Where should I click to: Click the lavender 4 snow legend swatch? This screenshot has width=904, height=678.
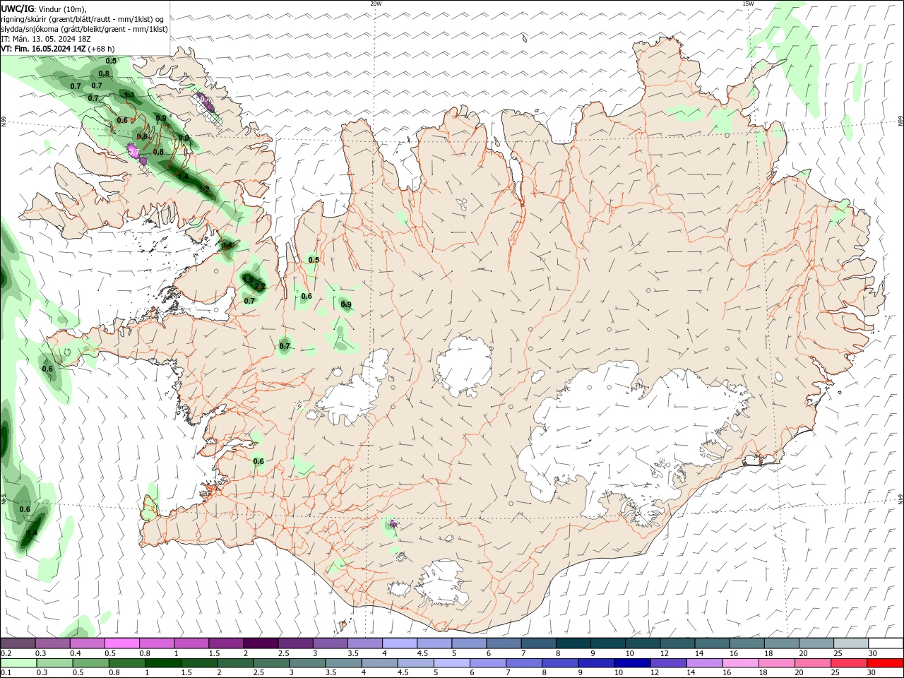pos(399,643)
